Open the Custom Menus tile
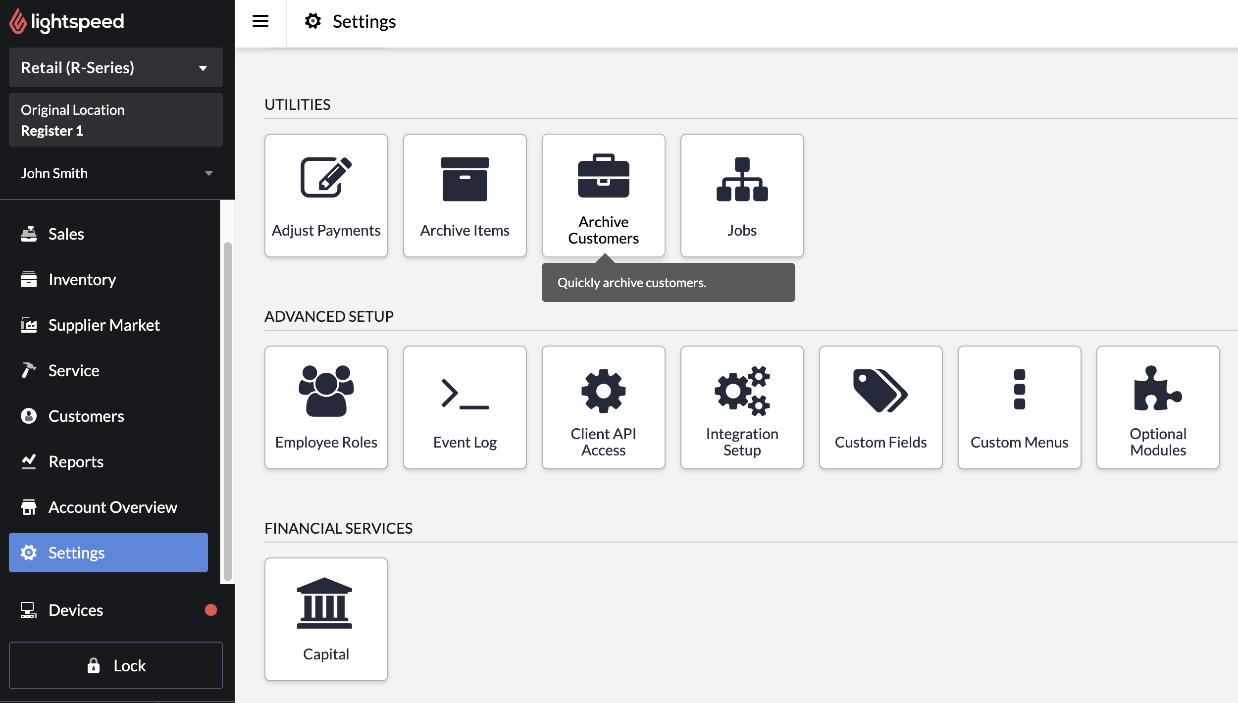This screenshot has width=1238, height=703. click(x=1019, y=407)
